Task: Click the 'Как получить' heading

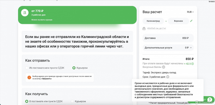Action: click(x=36, y=94)
